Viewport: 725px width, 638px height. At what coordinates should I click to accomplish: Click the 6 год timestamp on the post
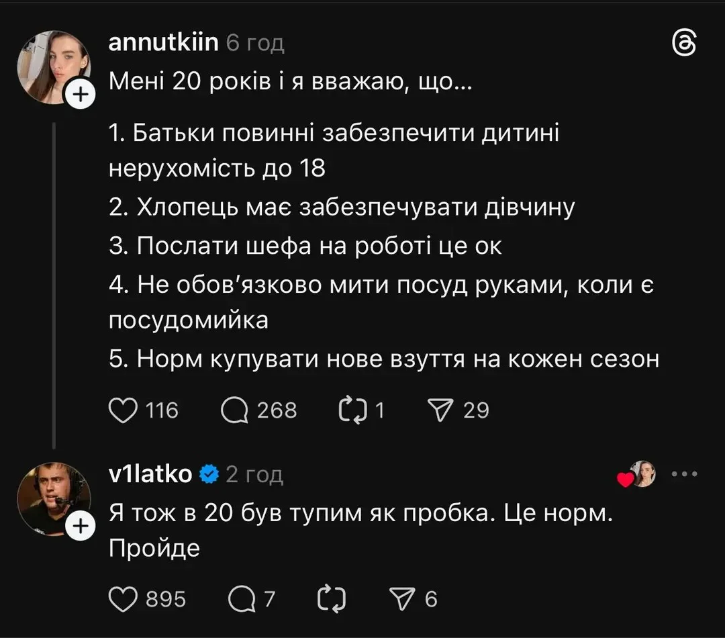click(x=255, y=44)
